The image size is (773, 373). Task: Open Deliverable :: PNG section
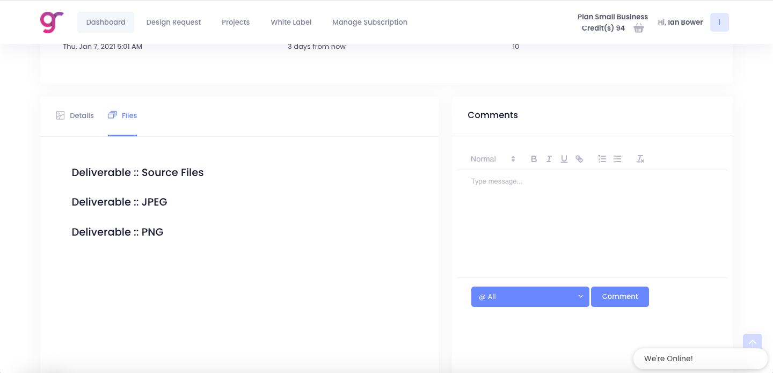click(118, 232)
